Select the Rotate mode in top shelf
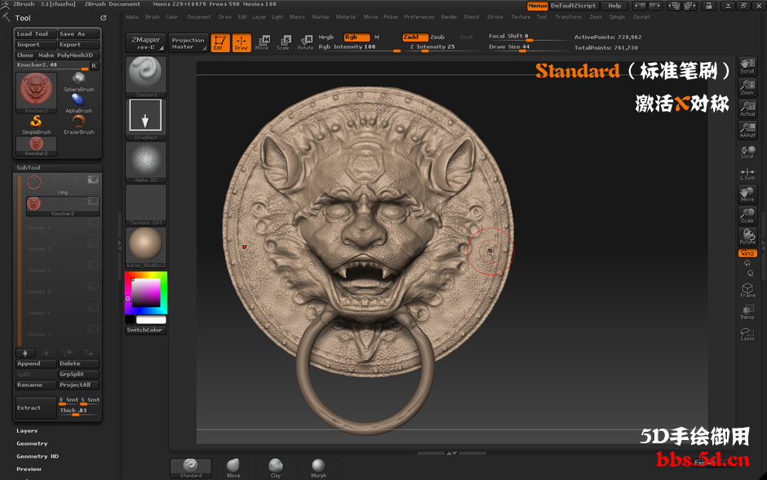The height and width of the screenshot is (480, 767). (x=305, y=42)
